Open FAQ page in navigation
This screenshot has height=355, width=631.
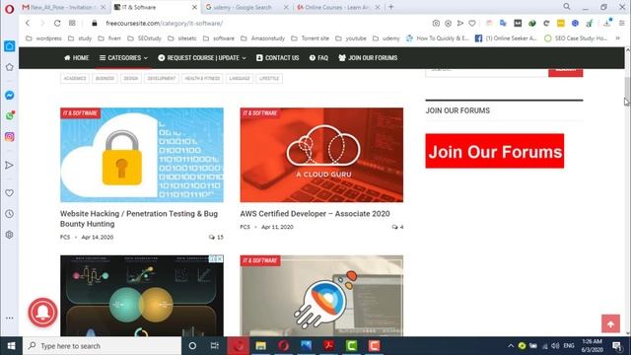[x=318, y=58]
